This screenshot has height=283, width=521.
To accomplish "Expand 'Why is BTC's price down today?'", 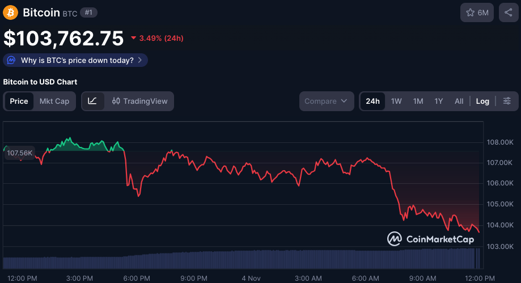I will click(77, 60).
